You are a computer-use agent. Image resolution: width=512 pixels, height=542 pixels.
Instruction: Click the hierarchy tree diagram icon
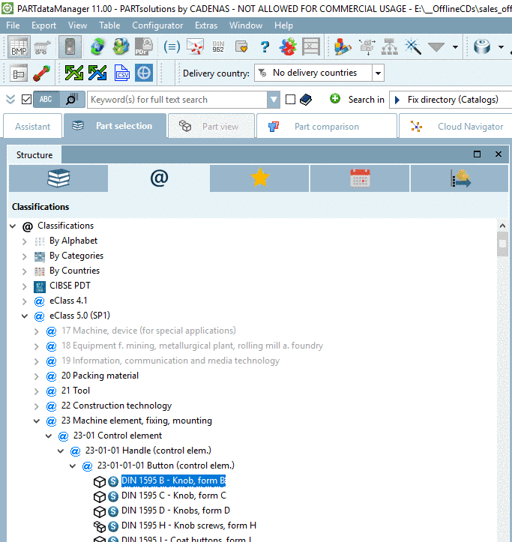pyautogui.click(x=390, y=46)
